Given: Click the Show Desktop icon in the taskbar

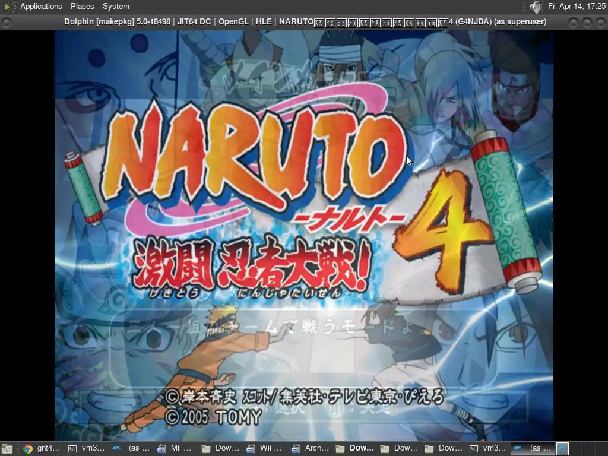Looking at the screenshot, I should (x=7, y=449).
